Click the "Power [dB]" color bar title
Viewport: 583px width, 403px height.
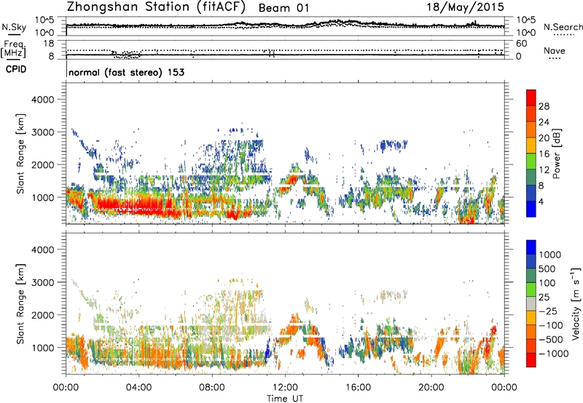[x=556, y=153]
